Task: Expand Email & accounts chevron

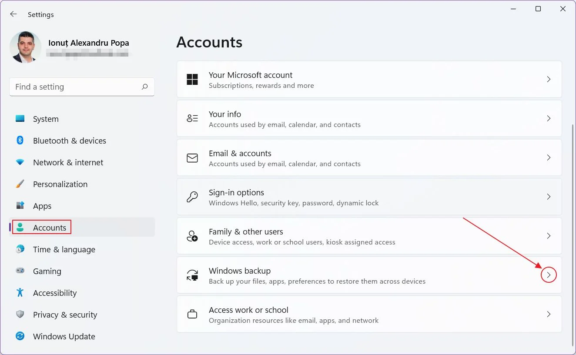Action: click(549, 157)
